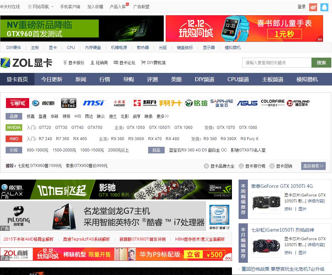Open 显卡报价 price link
The image size is (332, 275).
(74, 63)
